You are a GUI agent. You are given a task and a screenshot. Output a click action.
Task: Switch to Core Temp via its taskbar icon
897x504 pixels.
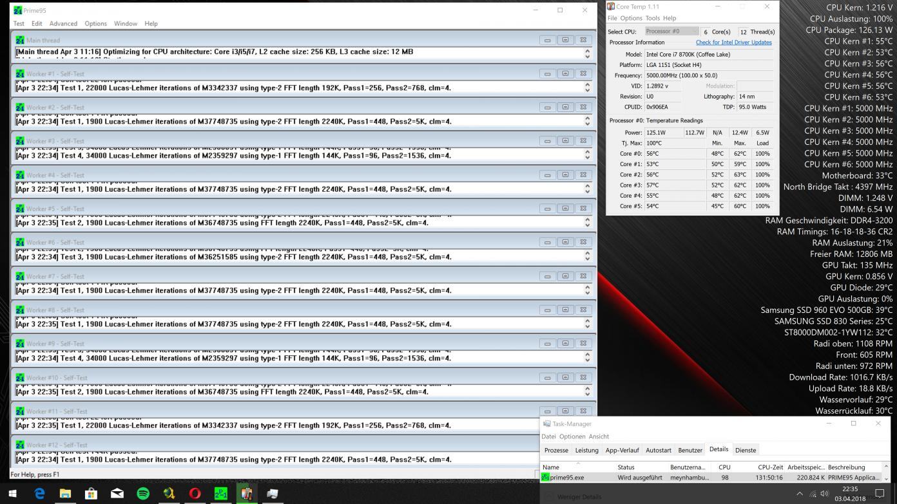tap(246, 494)
